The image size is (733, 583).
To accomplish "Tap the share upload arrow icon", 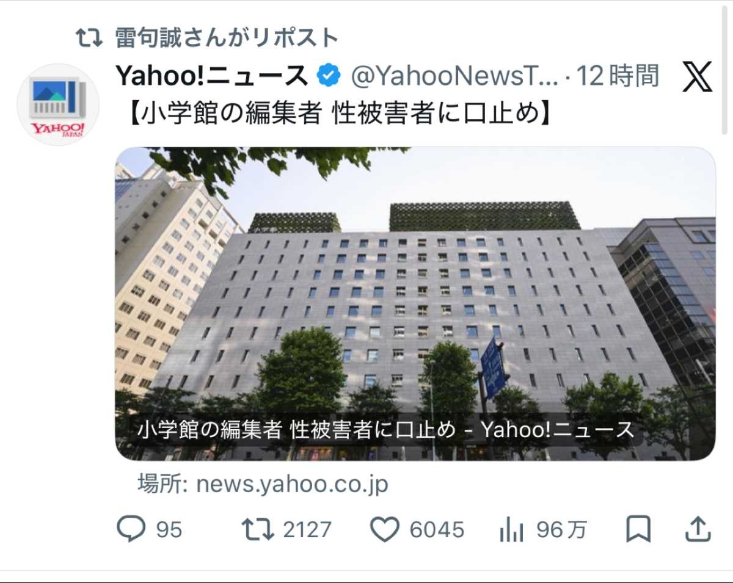I will 697,529.
